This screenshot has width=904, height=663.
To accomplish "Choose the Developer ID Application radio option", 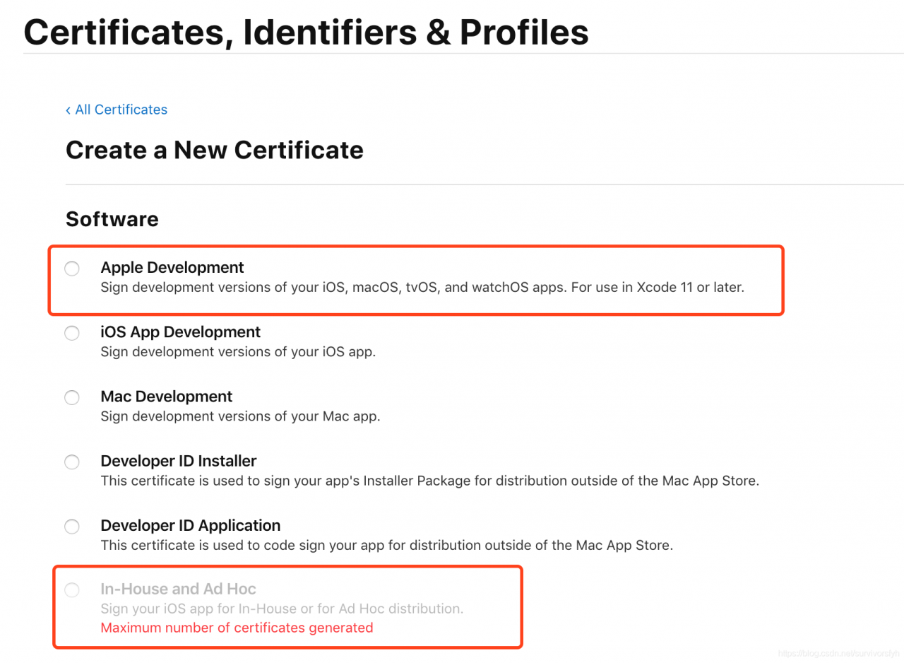I will [72, 527].
